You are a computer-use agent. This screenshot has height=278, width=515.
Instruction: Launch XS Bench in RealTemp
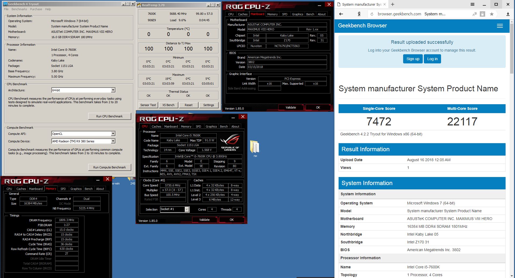coord(168,105)
